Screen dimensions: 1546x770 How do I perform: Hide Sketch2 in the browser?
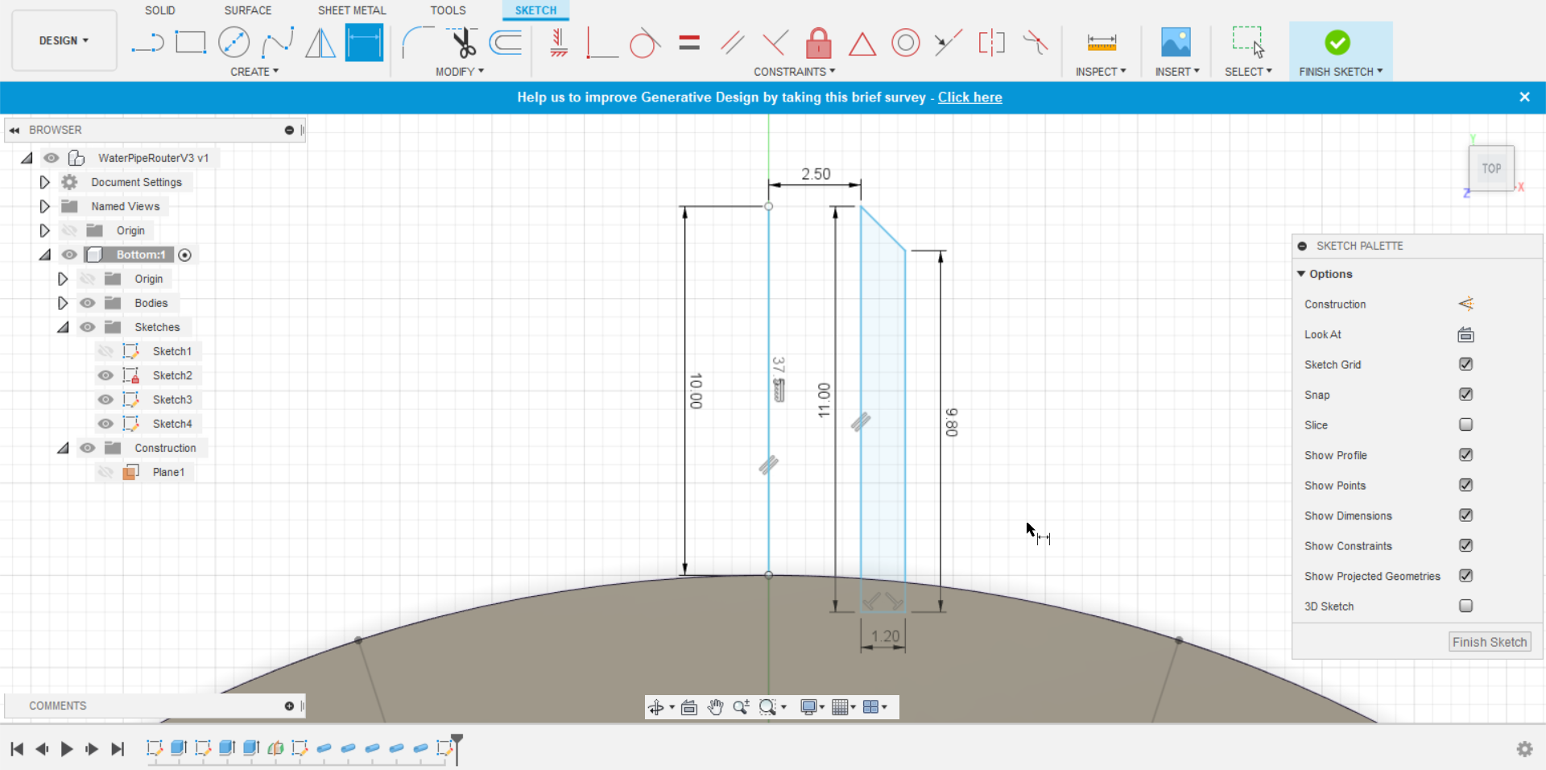coord(105,375)
